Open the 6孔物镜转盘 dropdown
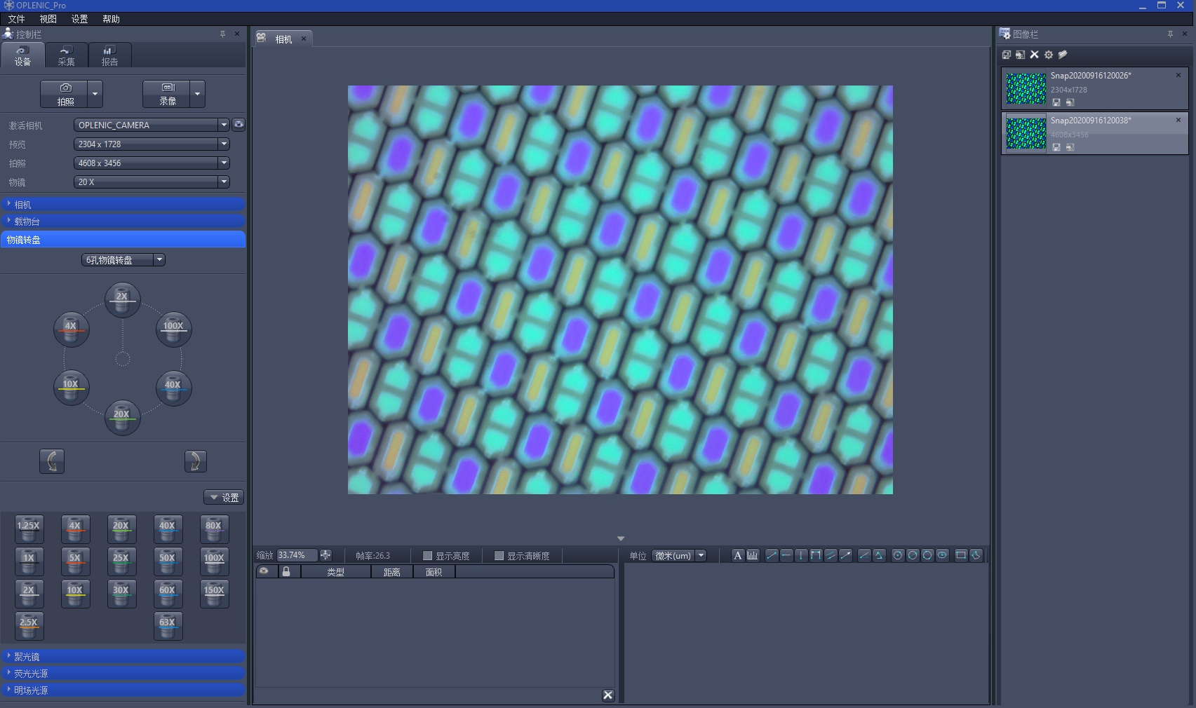Viewport: 1196px width, 708px height. tap(159, 259)
